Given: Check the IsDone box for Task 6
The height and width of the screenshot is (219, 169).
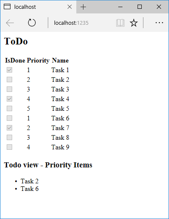Looking at the screenshot, I should (x=9, y=118).
